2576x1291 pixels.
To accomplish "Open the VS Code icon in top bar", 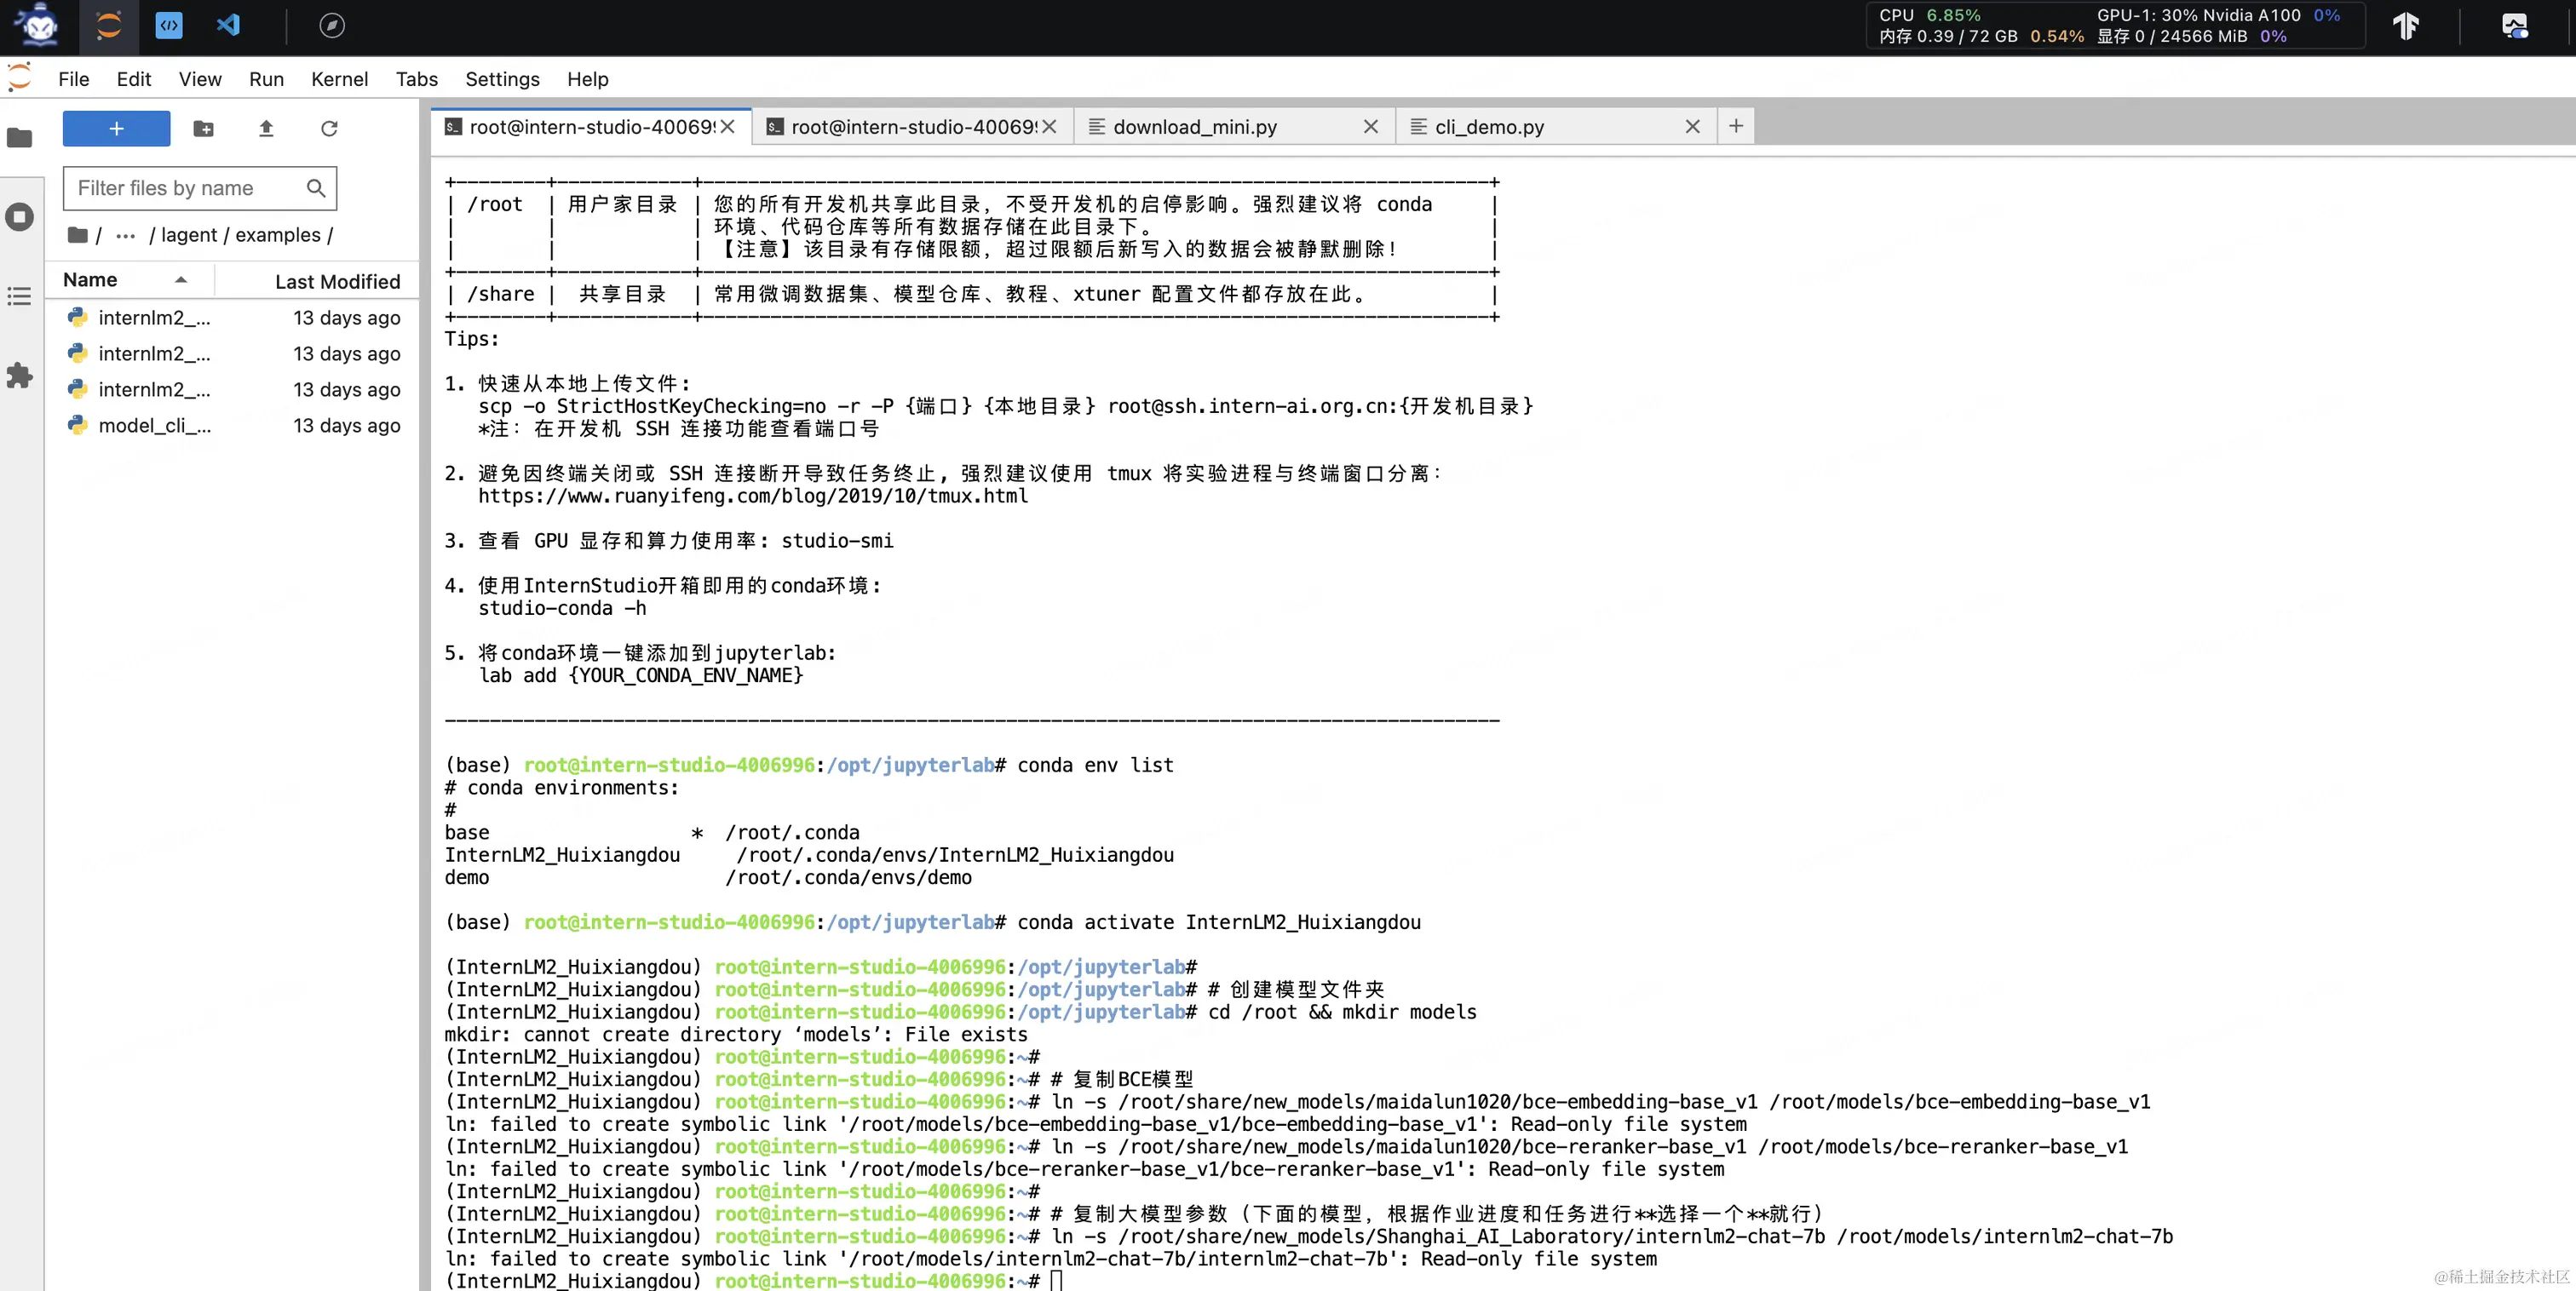I will [x=229, y=25].
